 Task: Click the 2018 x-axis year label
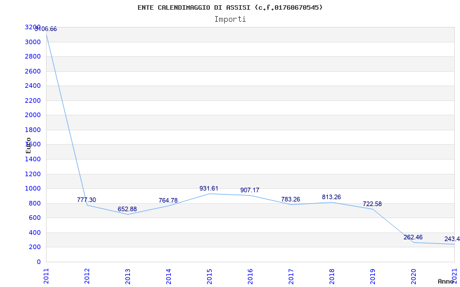332,277
